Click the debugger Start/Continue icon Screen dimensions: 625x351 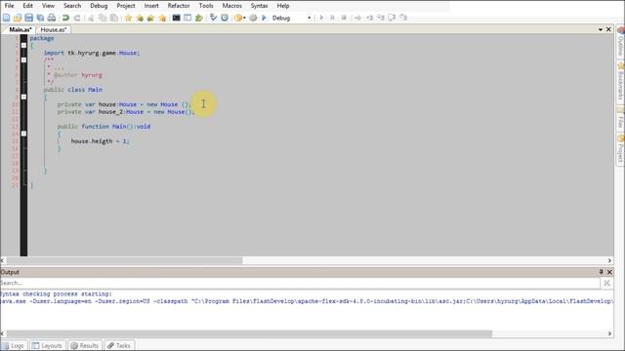click(321, 18)
